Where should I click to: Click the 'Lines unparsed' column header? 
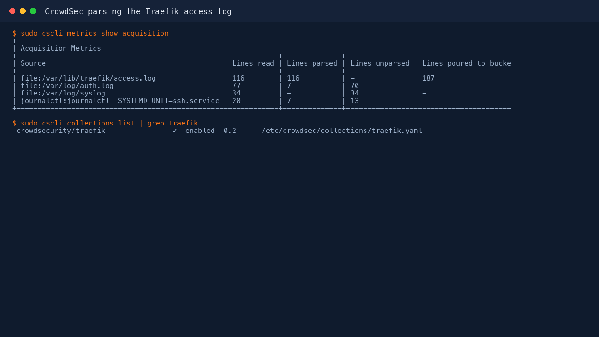click(x=380, y=63)
